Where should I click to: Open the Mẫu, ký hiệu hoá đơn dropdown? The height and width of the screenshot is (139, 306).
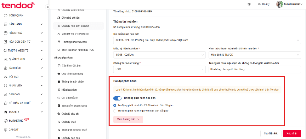(x=159, y=55)
